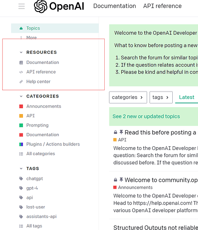Click the Documentation book icon in Resources
The image size is (198, 230).
21,63
